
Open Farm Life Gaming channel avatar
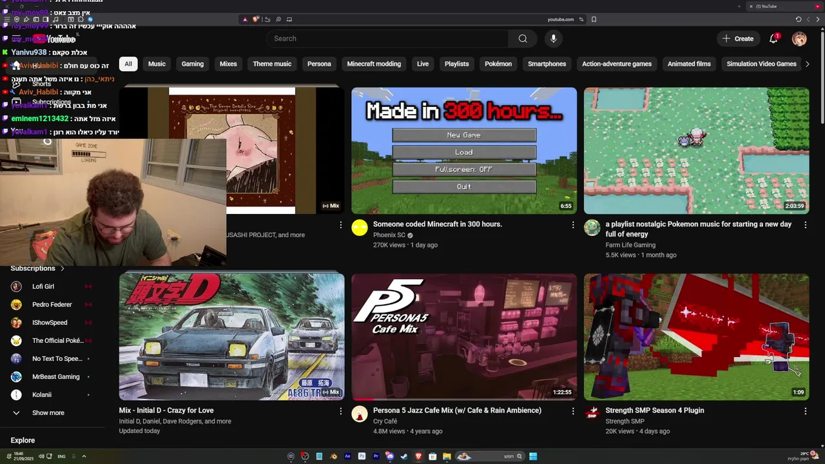[592, 227]
